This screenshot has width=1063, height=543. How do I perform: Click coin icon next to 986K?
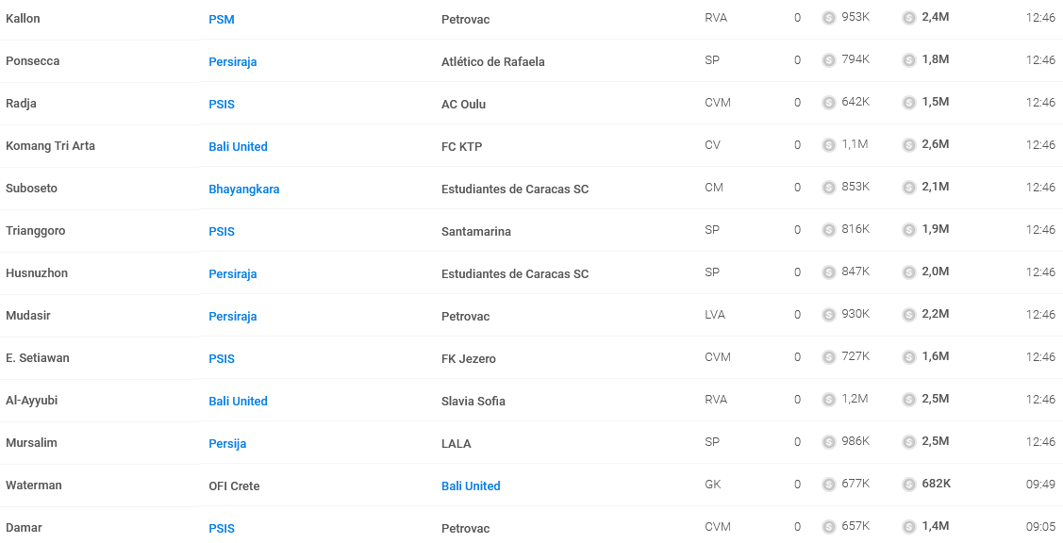point(828,442)
